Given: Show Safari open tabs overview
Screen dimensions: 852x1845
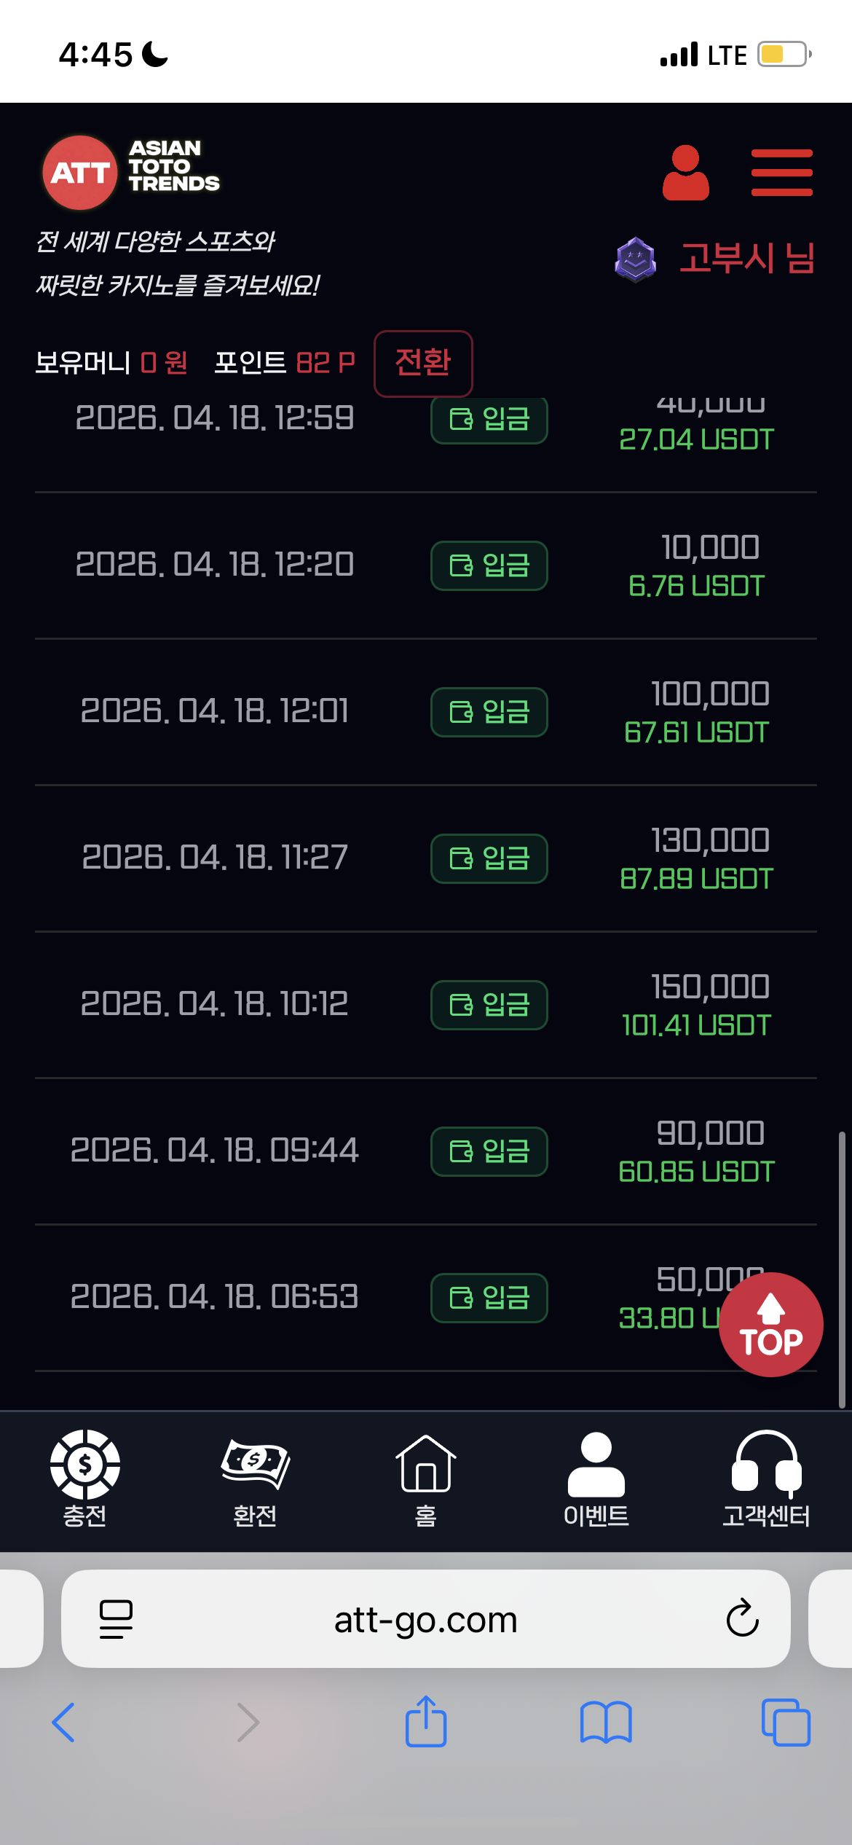Looking at the screenshot, I should click(785, 1723).
